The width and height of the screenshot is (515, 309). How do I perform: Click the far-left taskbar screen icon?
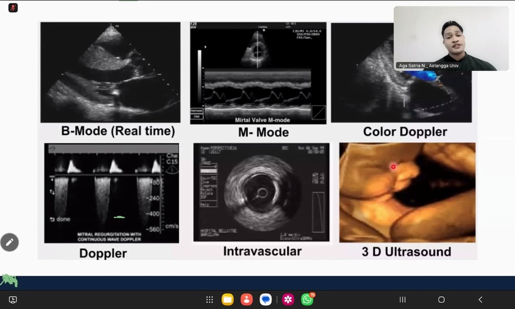13,300
